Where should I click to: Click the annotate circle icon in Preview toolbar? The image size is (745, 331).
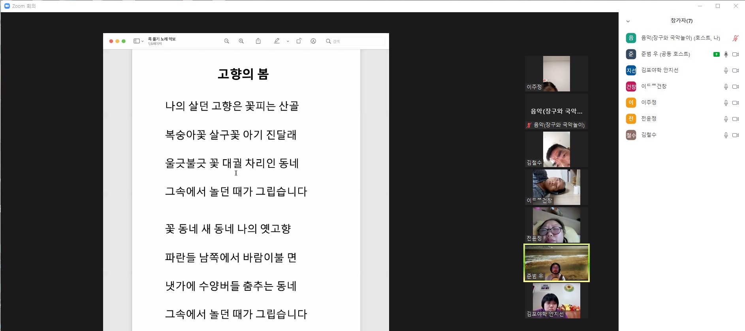click(313, 41)
